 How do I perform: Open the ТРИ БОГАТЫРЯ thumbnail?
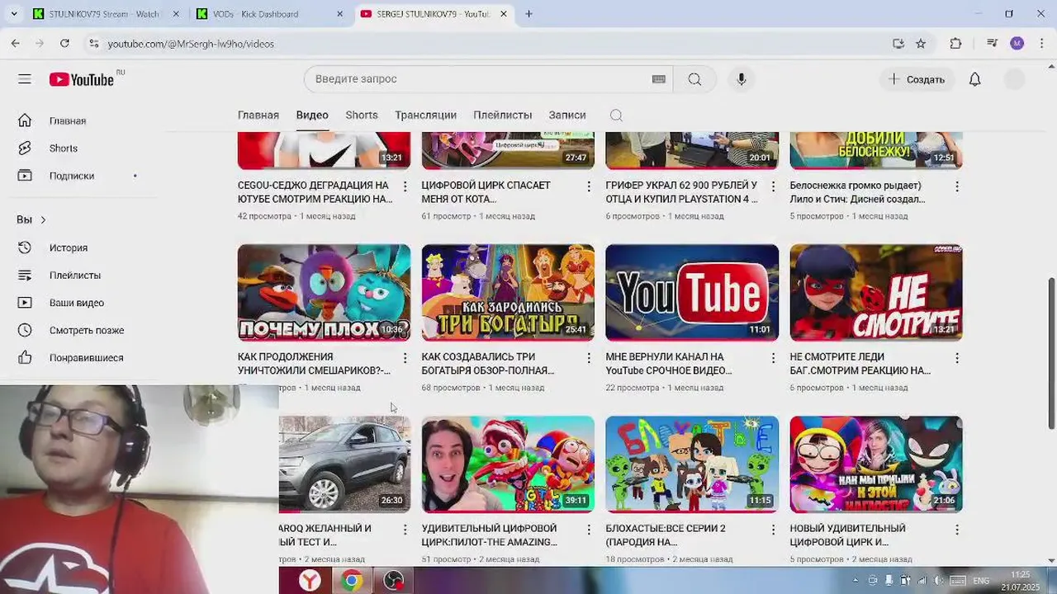pyautogui.click(x=508, y=292)
